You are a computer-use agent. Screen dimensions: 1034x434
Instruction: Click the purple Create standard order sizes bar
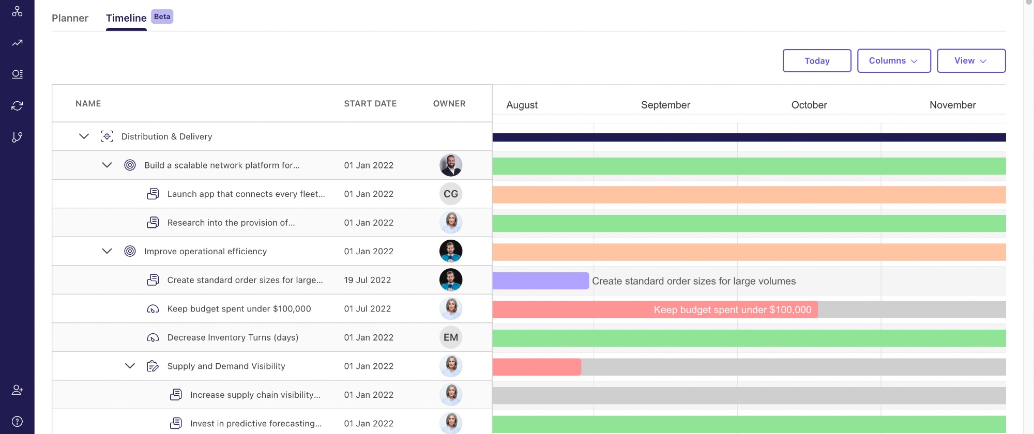pyautogui.click(x=540, y=281)
